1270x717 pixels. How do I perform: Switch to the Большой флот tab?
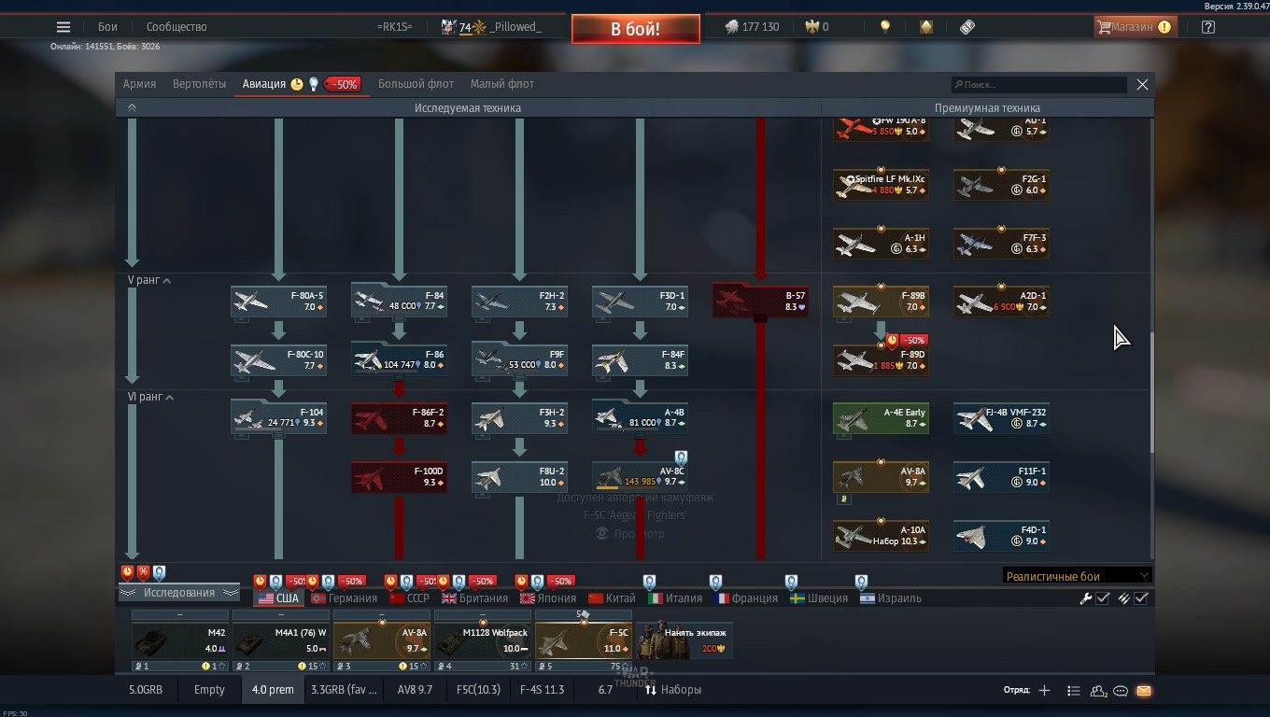pos(416,84)
